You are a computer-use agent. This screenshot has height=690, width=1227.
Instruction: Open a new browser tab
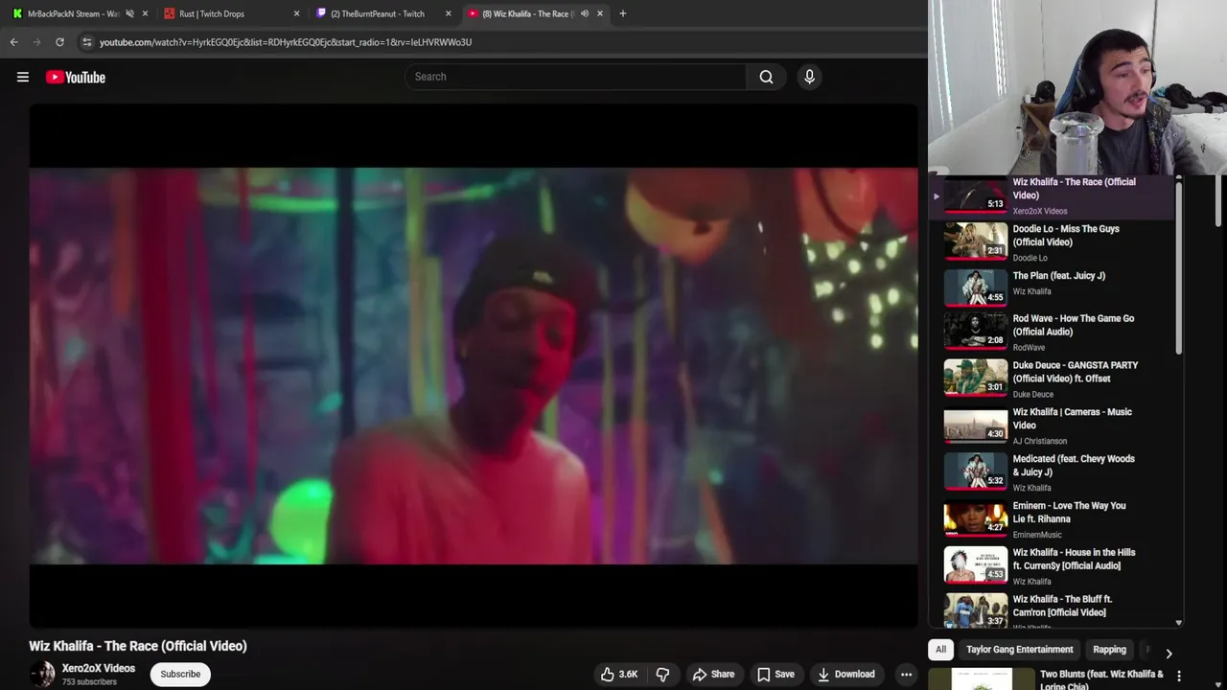click(x=622, y=13)
